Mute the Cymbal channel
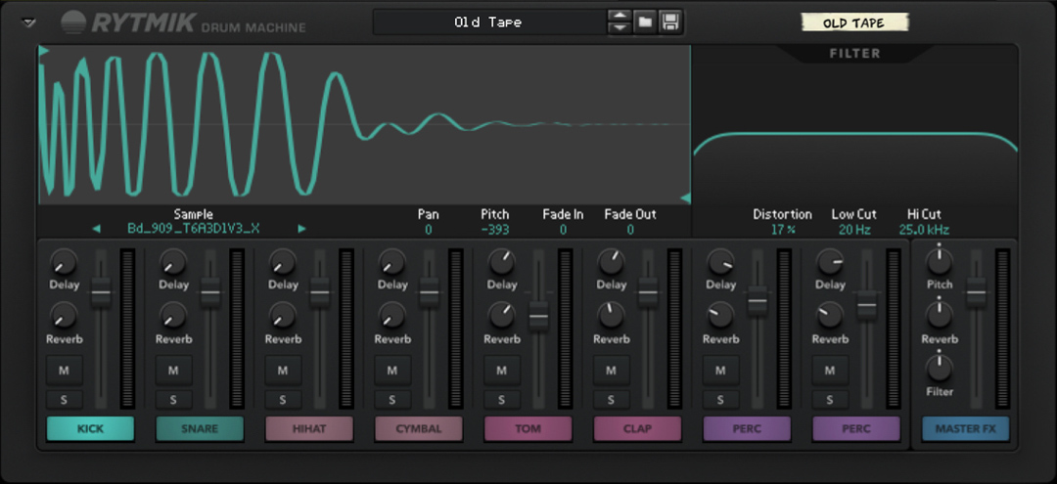1057x484 pixels. [392, 371]
